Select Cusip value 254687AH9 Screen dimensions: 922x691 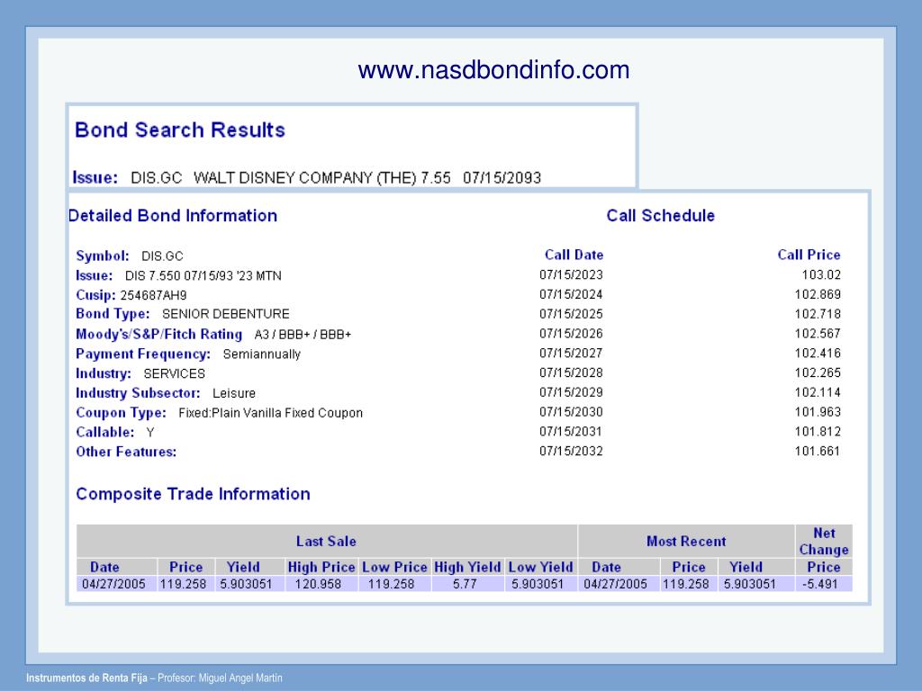click(153, 295)
